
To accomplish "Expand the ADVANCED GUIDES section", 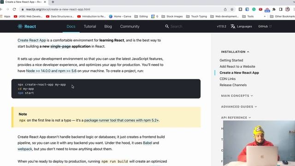I will coord(239,107).
